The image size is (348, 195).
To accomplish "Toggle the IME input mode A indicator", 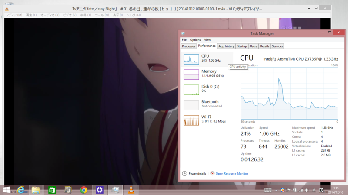I will [x=314, y=190].
